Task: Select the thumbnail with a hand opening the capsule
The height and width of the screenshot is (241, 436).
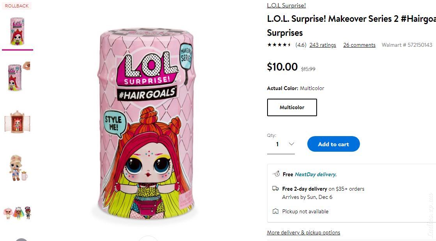Action: coord(18,77)
